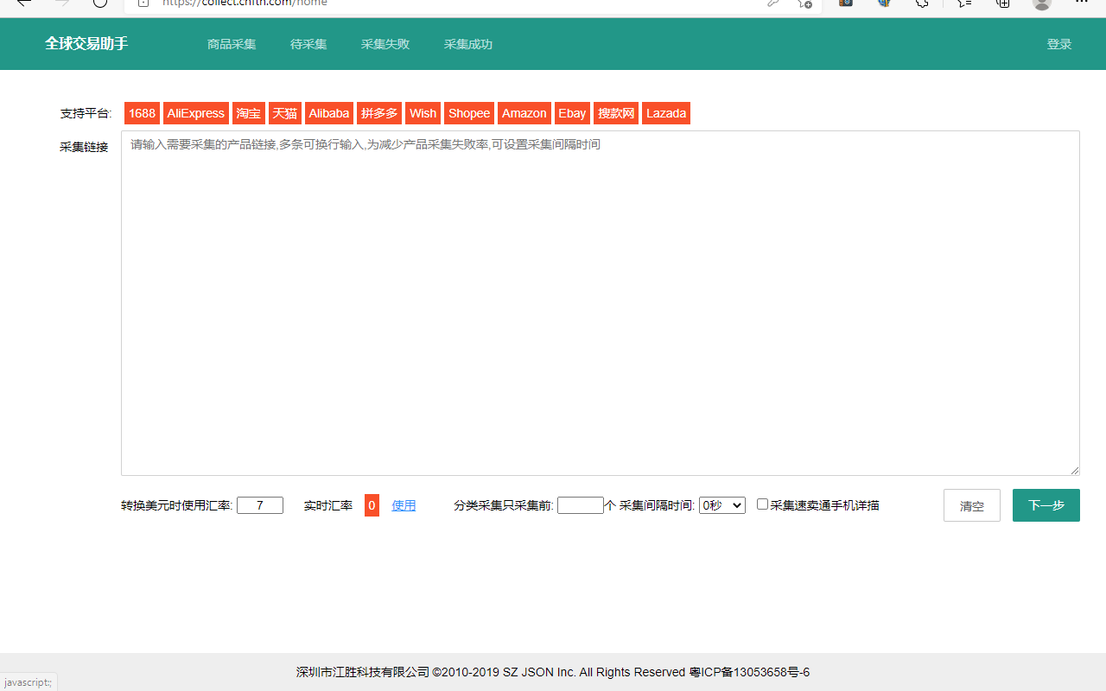Click the orange 实时汇率 value badge
This screenshot has width=1106, height=691.
tap(372, 505)
